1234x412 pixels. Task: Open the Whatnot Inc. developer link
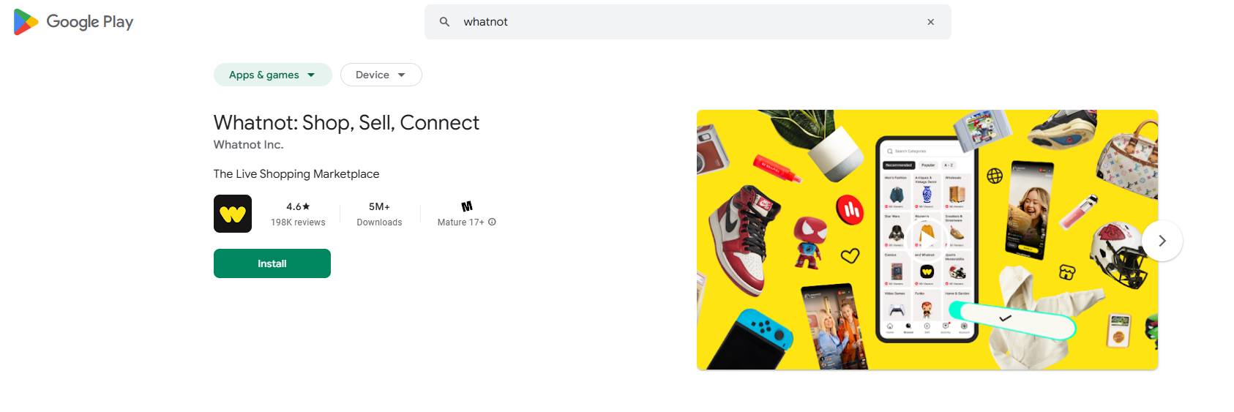248,145
